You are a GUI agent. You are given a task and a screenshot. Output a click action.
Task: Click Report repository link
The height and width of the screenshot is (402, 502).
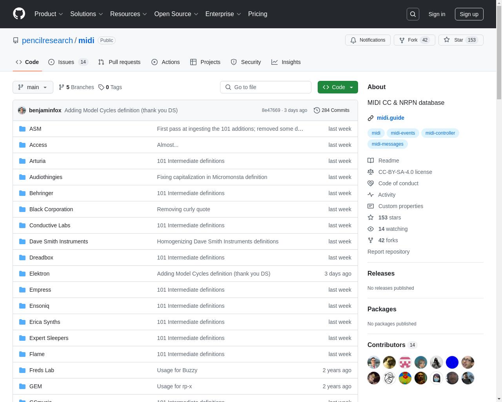tap(388, 252)
